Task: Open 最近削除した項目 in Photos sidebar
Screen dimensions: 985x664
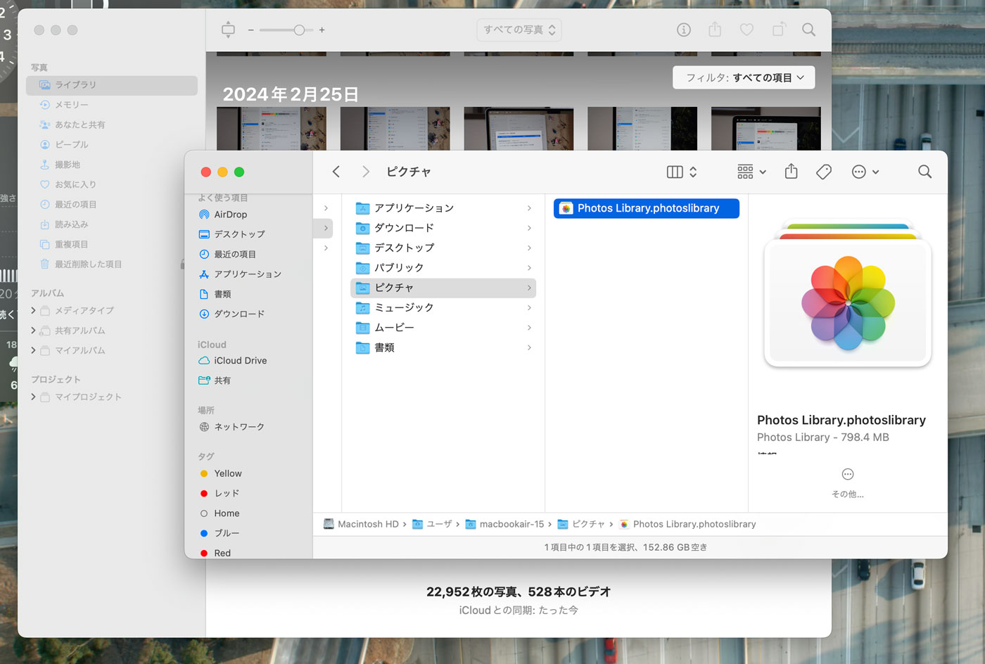Action: [x=80, y=264]
